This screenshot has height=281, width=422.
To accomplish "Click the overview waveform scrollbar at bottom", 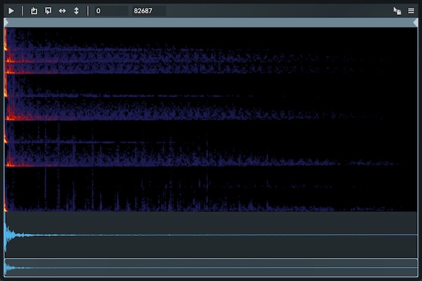I will pyautogui.click(x=211, y=268).
